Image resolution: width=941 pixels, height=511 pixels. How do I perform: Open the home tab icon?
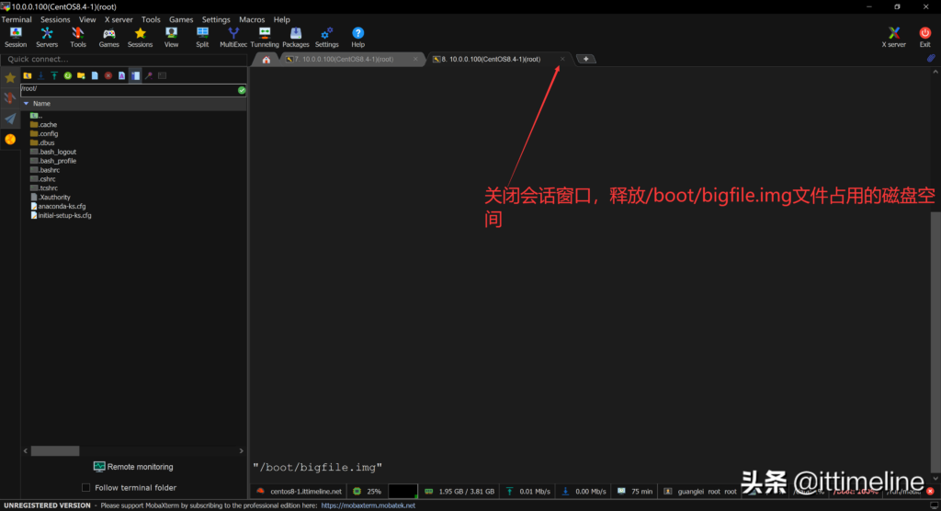266,60
